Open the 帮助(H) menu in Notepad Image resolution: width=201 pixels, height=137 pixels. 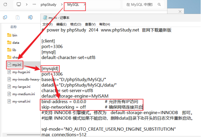pos(105,24)
